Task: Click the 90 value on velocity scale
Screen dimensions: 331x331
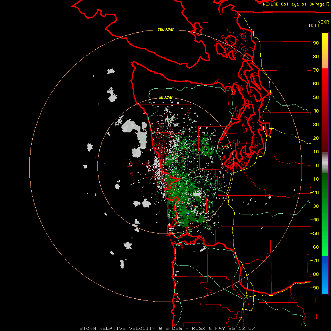Action: [x=316, y=43]
